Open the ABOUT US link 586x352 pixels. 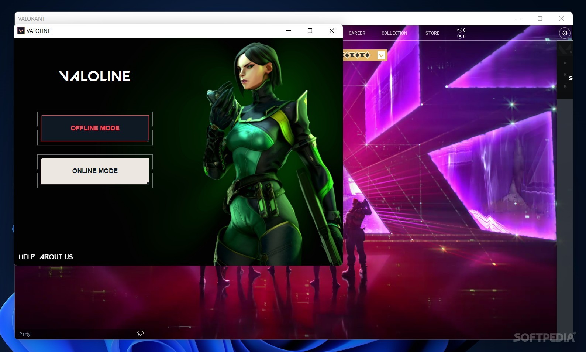[56, 257]
